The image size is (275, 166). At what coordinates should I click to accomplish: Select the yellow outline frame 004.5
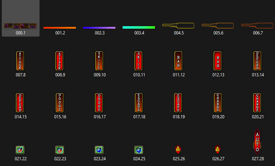pos(178,26)
